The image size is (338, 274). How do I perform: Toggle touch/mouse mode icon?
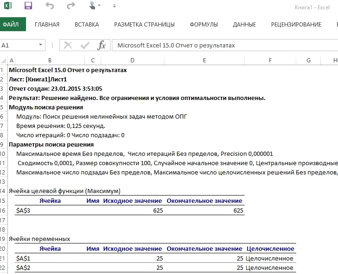pos(92,6)
